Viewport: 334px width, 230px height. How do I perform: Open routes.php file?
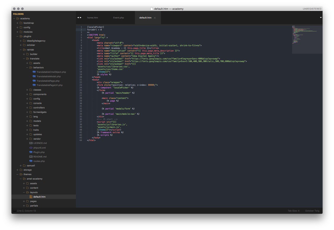pos(39,161)
